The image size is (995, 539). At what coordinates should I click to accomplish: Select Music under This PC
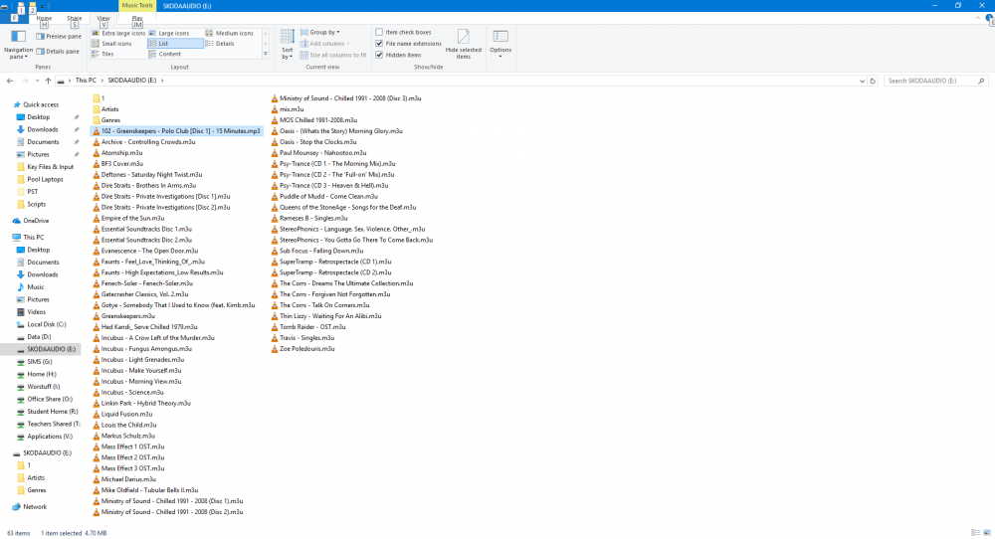click(36, 286)
